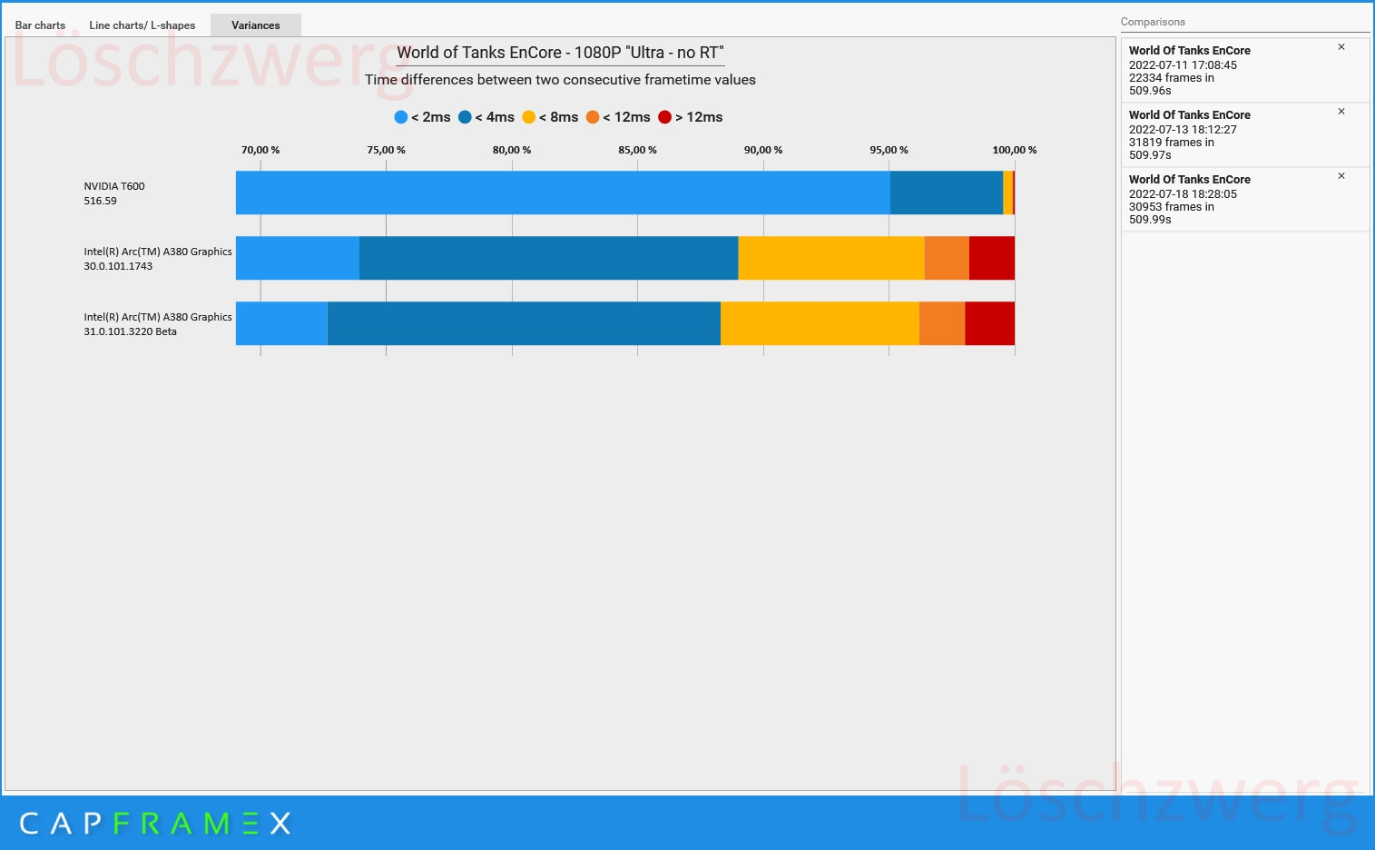The width and height of the screenshot is (1375, 850).
Task: Open the Line charts/ L-shapes tab
Action: 142,25
